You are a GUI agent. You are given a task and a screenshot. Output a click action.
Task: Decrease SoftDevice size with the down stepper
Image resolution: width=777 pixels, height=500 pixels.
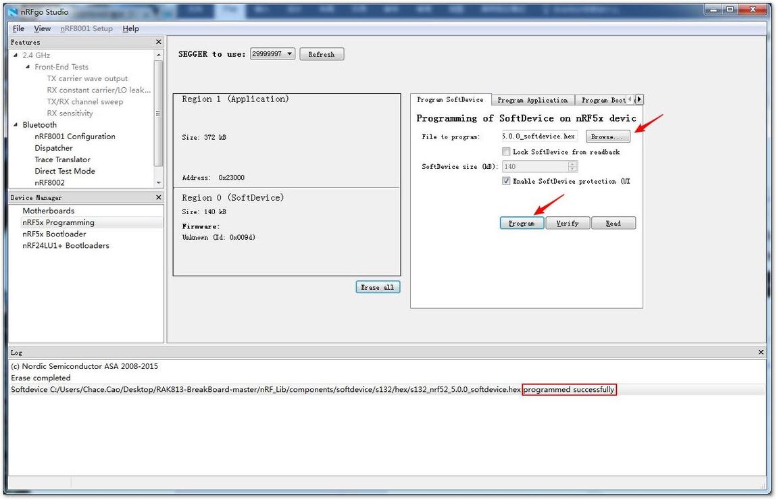pos(572,169)
